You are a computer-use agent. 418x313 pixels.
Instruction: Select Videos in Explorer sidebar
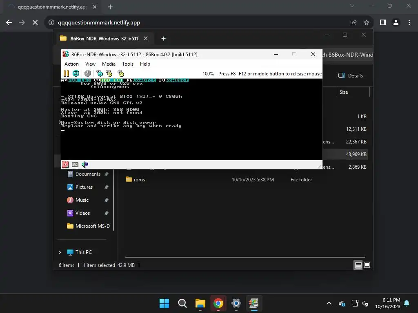point(82,213)
